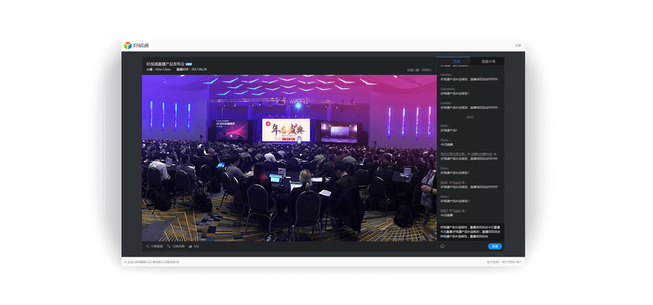653x305 pixels.
Task: Switch to the 直播详情 tab
Action: [488, 62]
